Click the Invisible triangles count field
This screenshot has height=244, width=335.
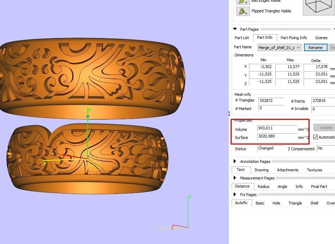click(323, 109)
